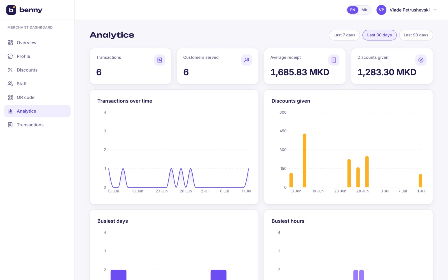Click the Profile storefront icon

[10, 56]
